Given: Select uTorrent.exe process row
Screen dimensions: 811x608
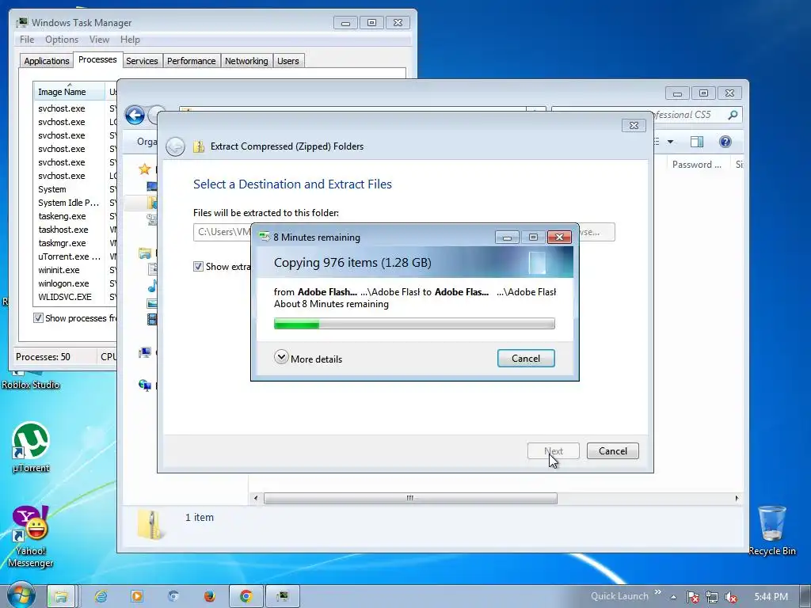Looking at the screenshot, I should [75, 256].
